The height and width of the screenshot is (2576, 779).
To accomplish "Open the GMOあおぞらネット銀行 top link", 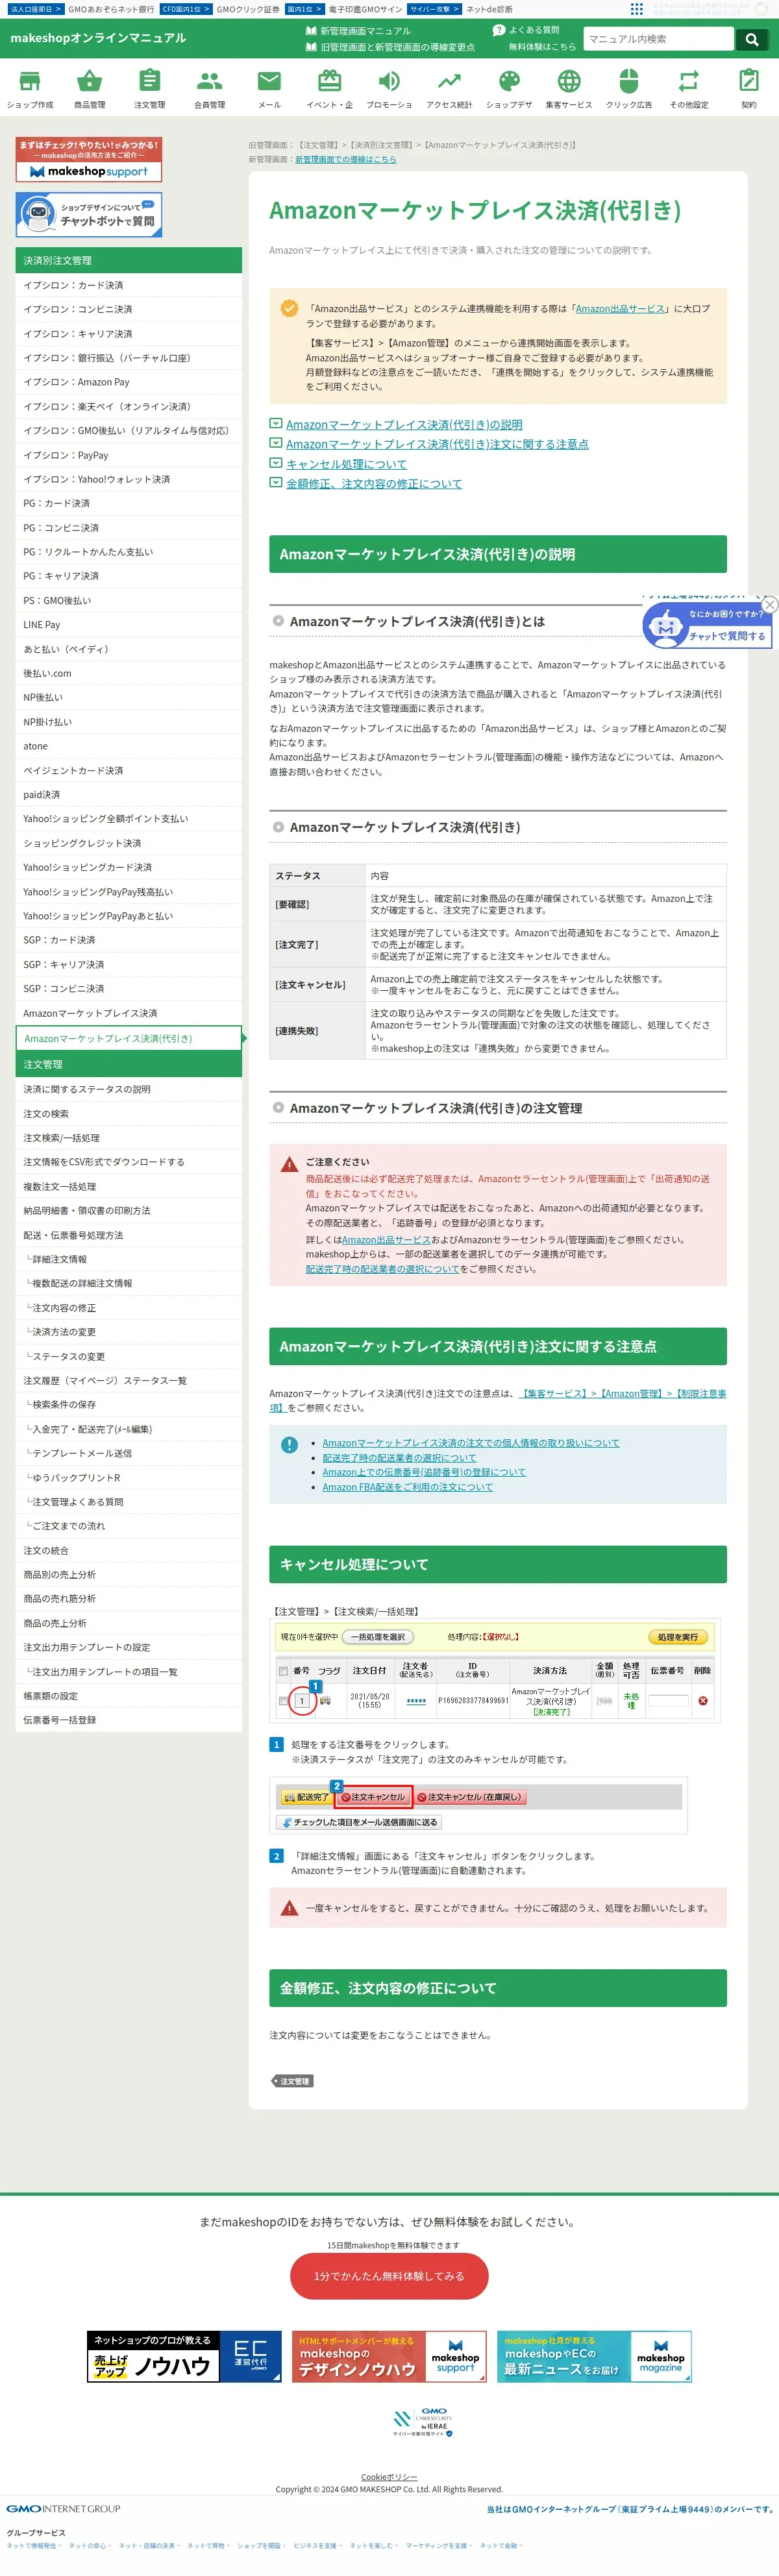I will tap(111, 9).
